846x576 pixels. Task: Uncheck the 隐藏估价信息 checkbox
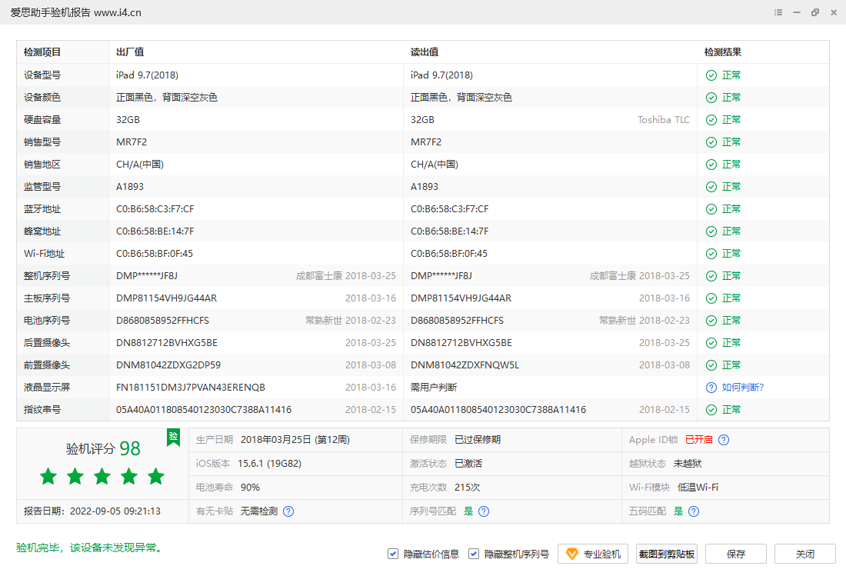393,554
